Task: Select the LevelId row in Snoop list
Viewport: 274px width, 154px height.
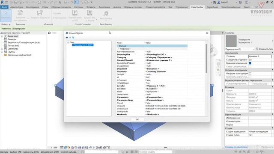Action: pos(152,86)
